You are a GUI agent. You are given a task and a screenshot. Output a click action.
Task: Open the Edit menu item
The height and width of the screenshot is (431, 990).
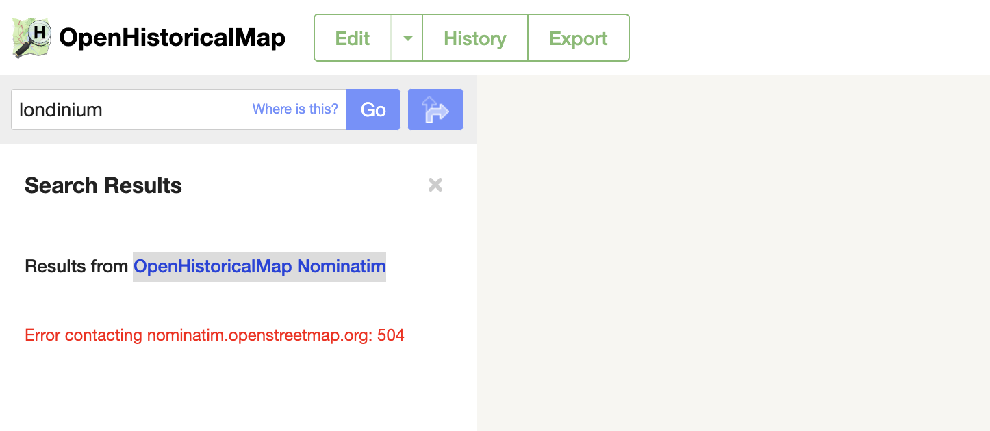(x=353, y=38)
